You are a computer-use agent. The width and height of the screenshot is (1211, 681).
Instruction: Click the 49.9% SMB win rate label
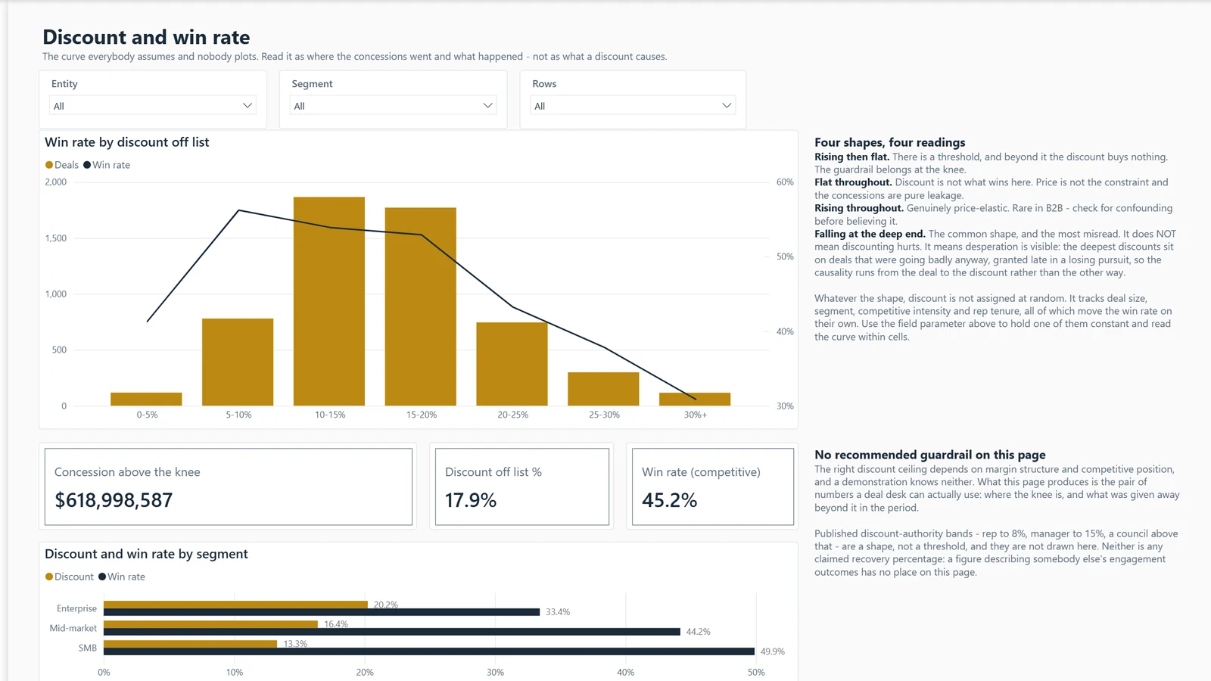(x=773, y=651)
